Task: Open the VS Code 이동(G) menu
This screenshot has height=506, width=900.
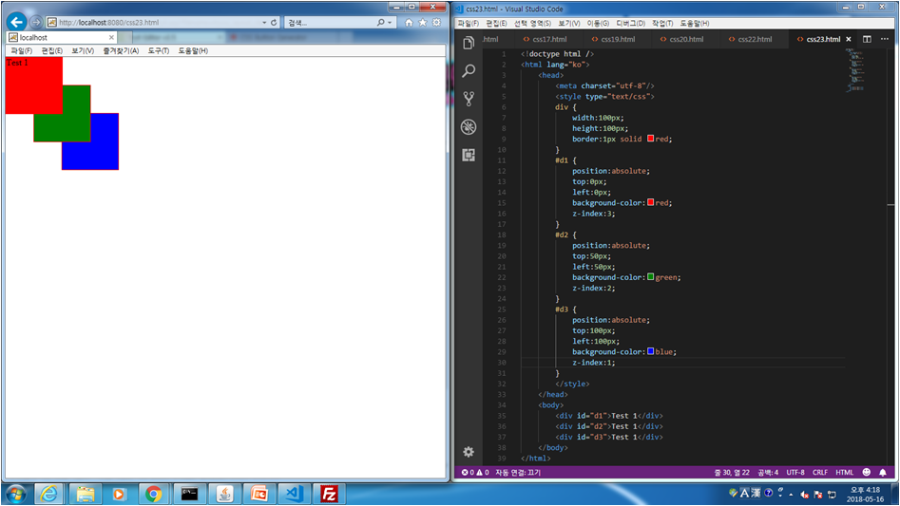Action: click(x=598, y=24)
